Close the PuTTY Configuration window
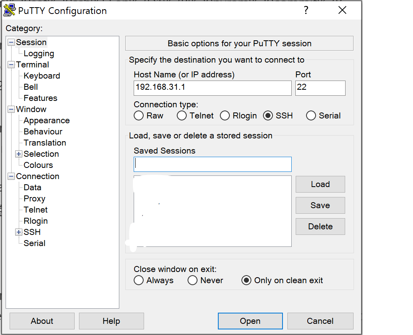This screenshot has width=413, height=335. coord(342,10)
